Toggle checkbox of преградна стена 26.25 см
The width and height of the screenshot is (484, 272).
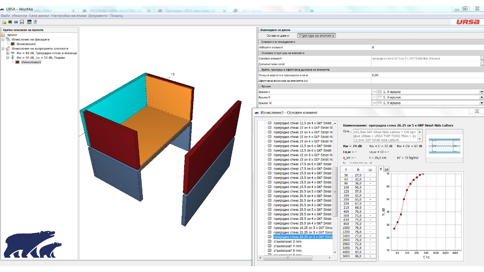point(269,237)
